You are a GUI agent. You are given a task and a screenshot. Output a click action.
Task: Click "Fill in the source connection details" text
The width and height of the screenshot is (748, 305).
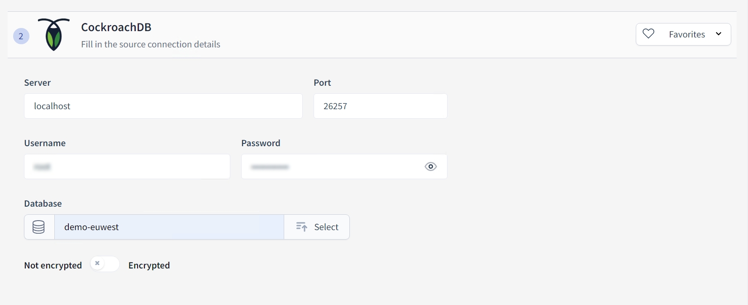(x=151, y=44)
